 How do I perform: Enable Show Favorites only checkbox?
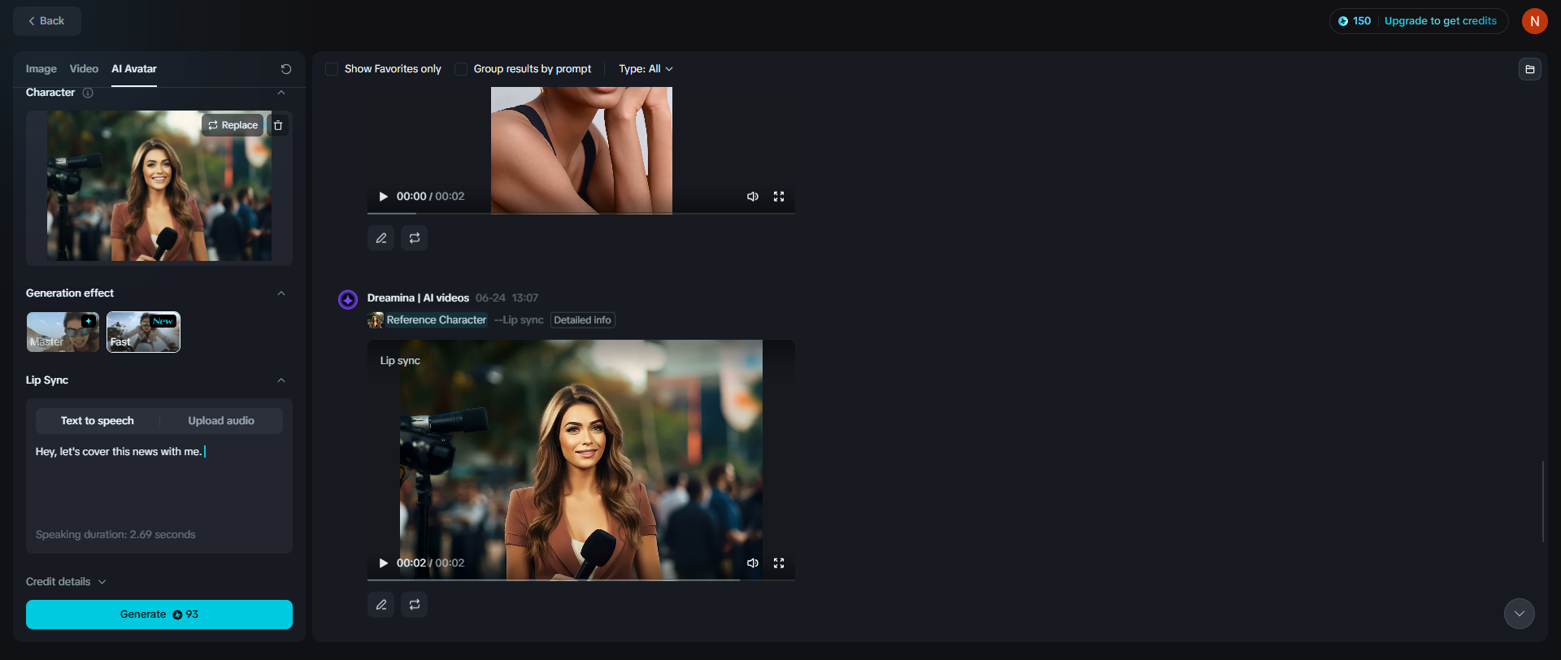click(x=332, y=69)
